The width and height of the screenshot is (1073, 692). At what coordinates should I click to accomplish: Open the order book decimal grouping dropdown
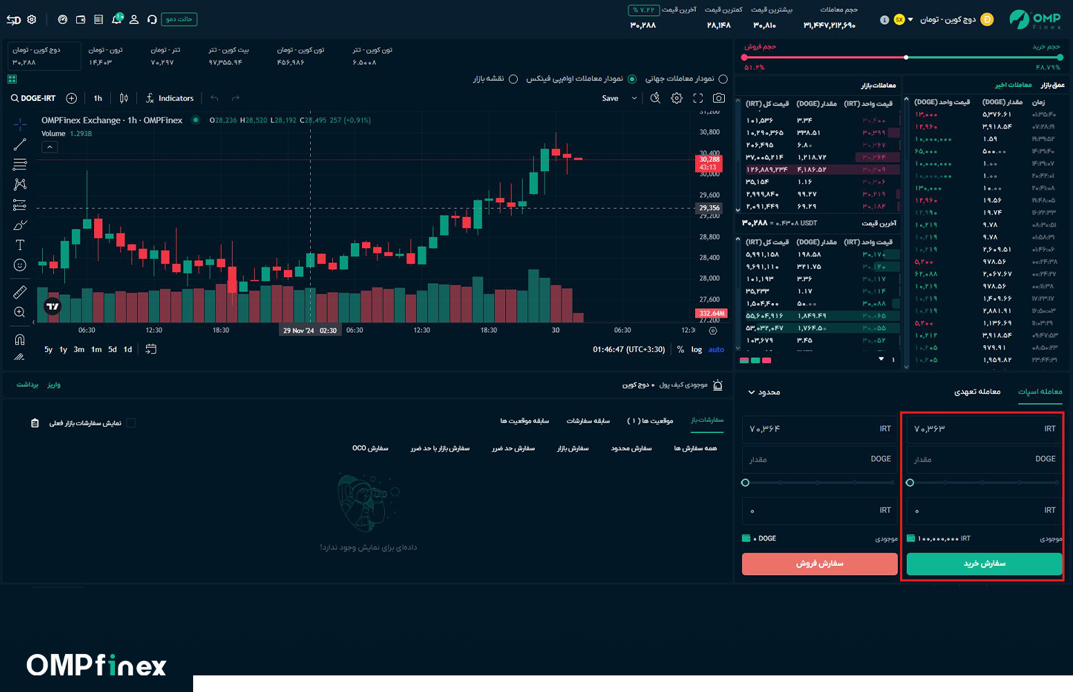click(886, 359)
